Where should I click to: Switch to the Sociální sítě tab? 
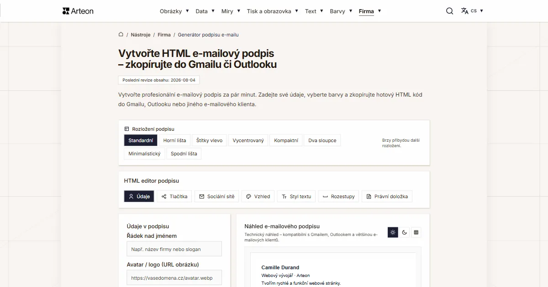tap(216, 196)
